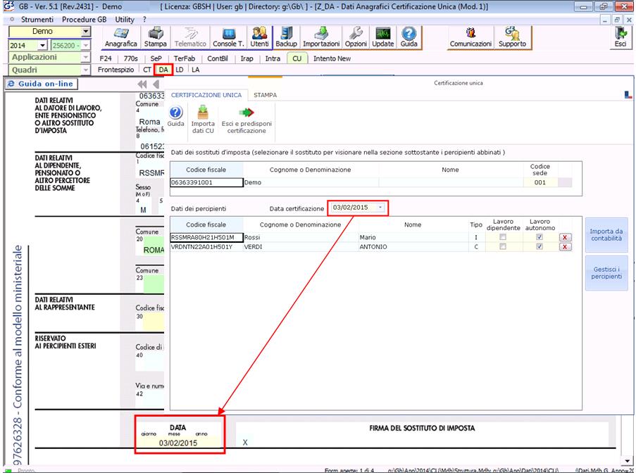The height and width of the screenshot is (475, 636).
Task: Click Codice sede value 001
Action: tap(540, 182)
